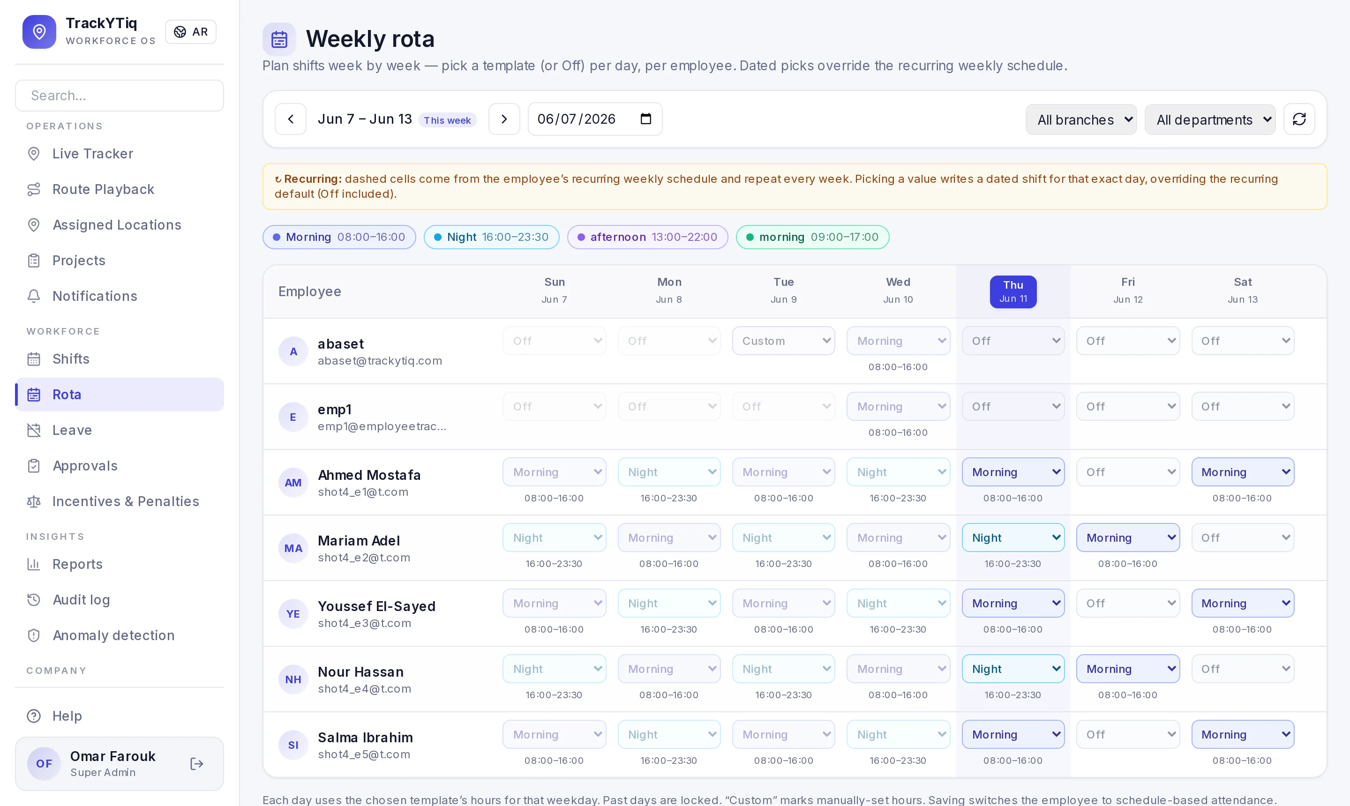Click the Reports bar chart icon
1350x806 pixels.
[34, 564]
